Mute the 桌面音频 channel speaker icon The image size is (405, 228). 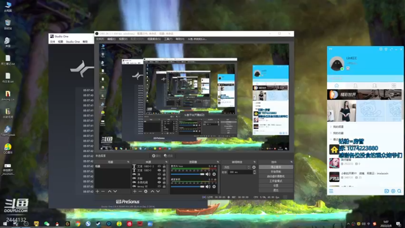click(208, 186)
